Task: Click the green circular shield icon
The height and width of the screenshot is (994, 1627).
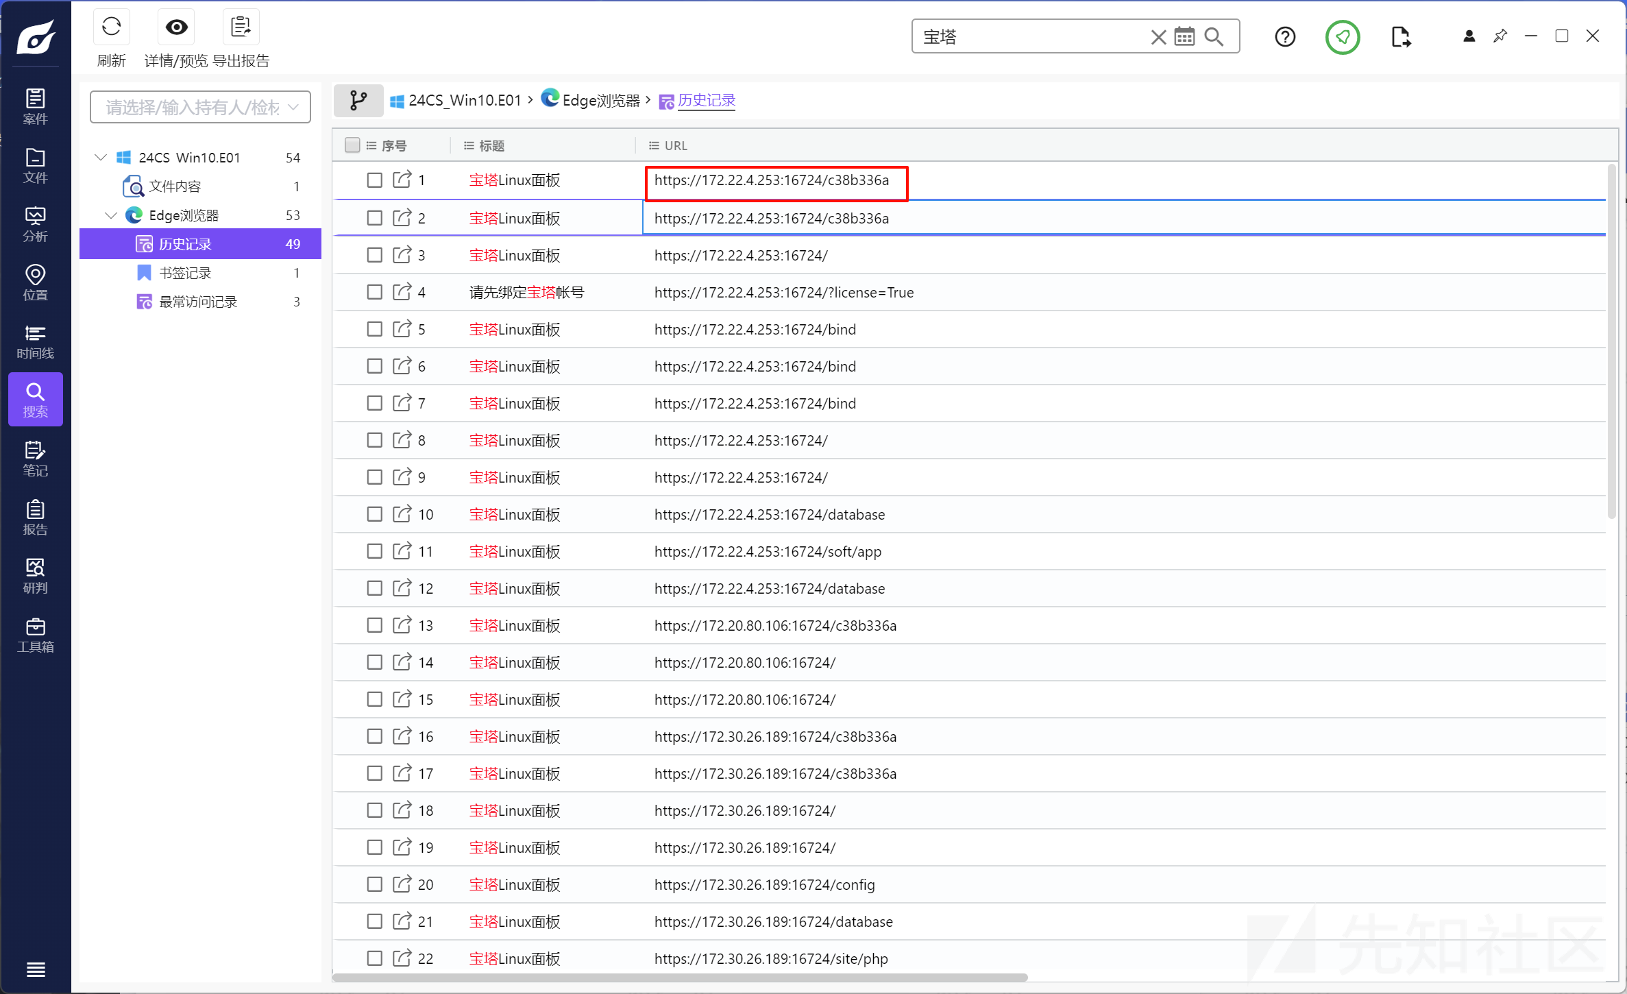Action: coord(1343,37)
